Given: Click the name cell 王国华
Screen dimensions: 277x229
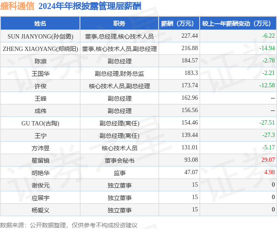Looking at the screenshot, I should (x=41, y=74).
